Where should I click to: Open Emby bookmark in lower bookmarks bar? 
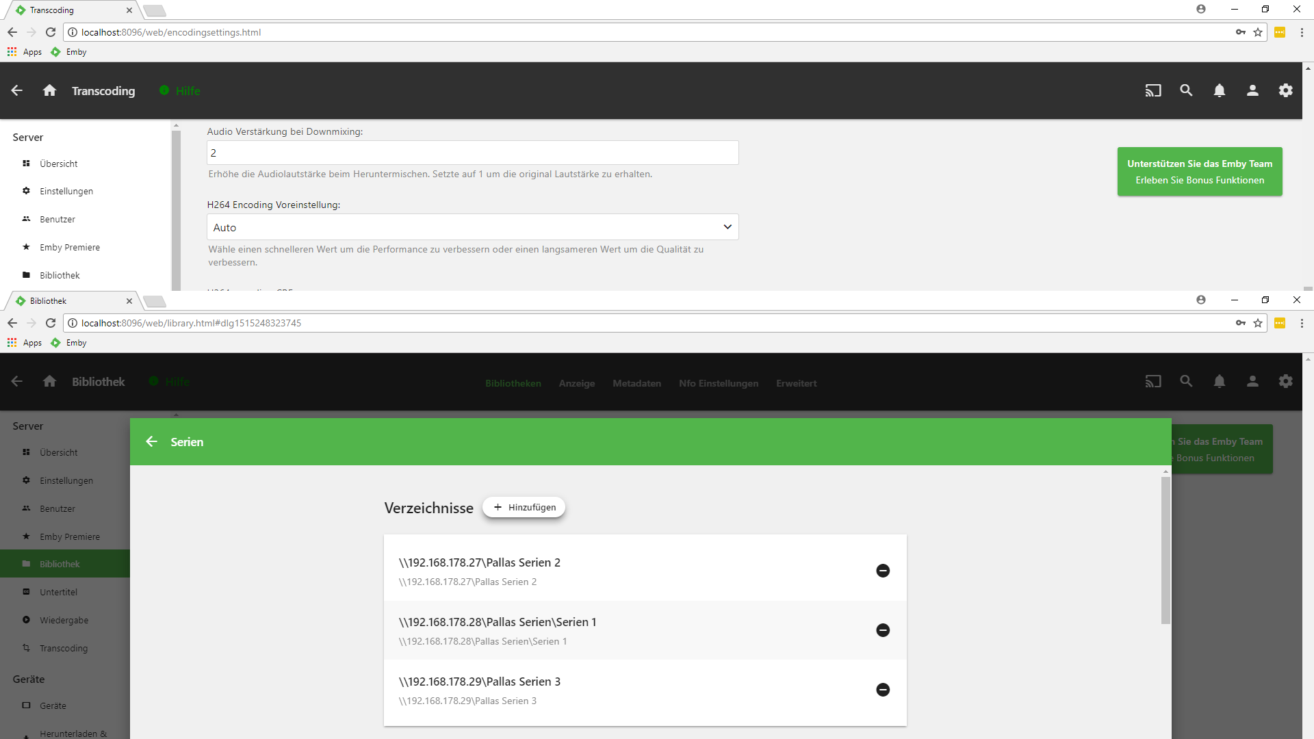pos(69,343)
